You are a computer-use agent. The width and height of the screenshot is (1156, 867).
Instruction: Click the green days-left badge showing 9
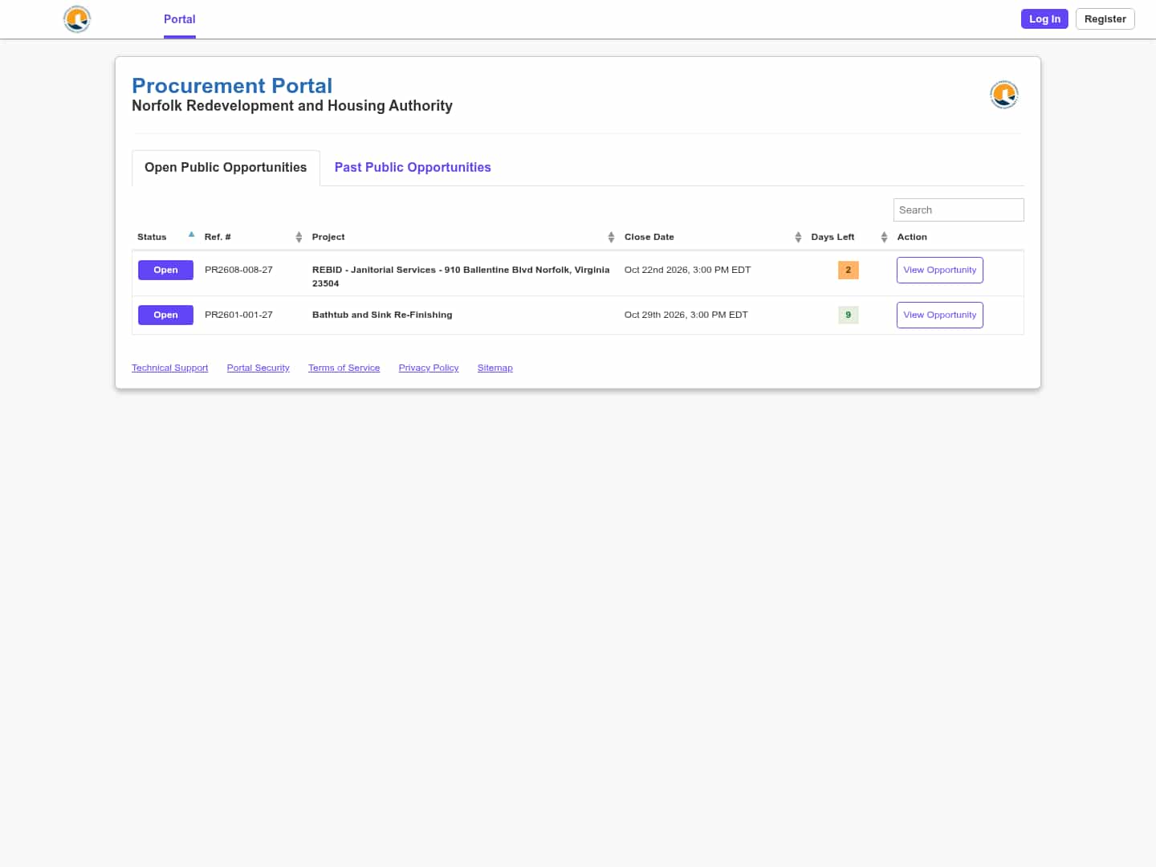848,315
